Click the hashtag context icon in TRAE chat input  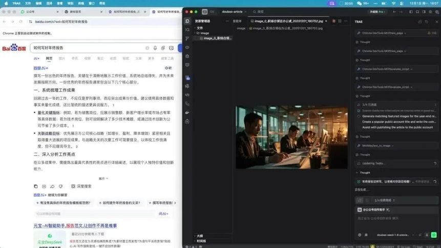[x=366, y=235]
